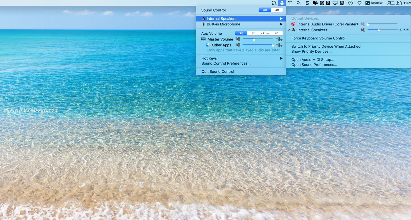Open the equalizer view in App Volume controls
The width and height of the screenshot is (411, 220).
(253, 33)
